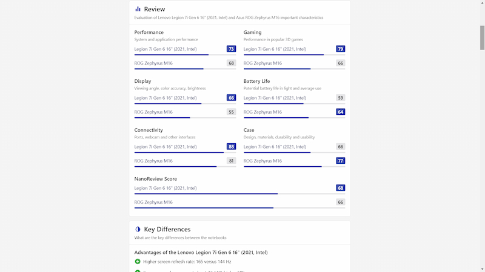Image resolution: width=485 pixels, height=272 pixels.
Task: Click the page vertical scrollbar thumb
Action: point(482,37)
